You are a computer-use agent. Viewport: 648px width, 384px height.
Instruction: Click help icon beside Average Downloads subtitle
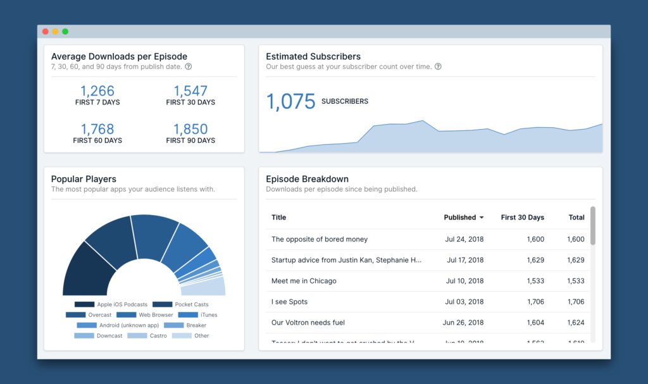[x=189, y=66]
